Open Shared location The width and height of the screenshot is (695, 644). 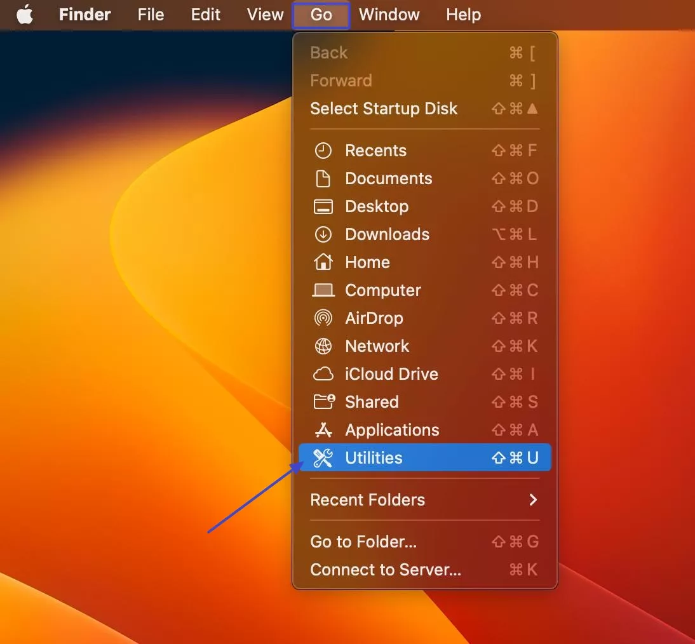click(x=424, y=402)
